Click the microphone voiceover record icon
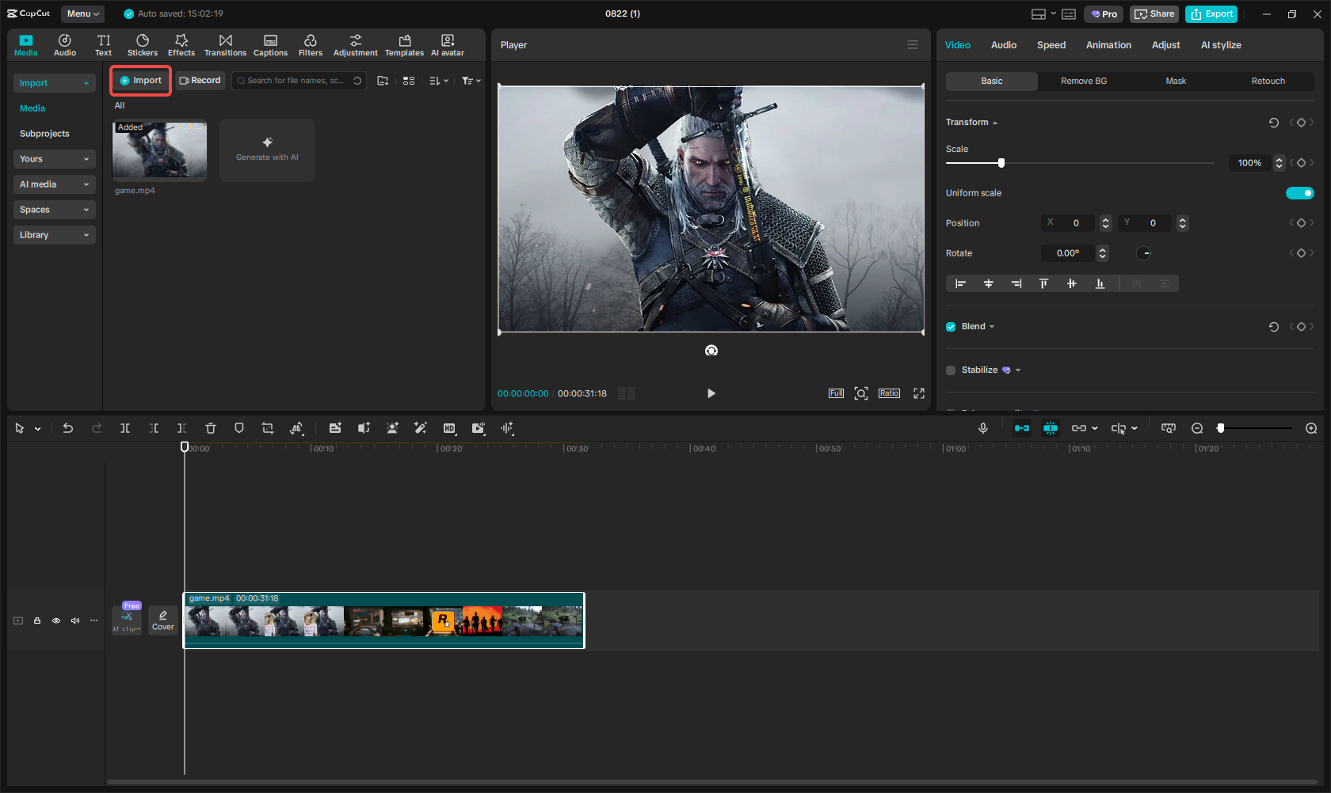The height and width of the screenshot is (793, 1331). tap(983, 428)
